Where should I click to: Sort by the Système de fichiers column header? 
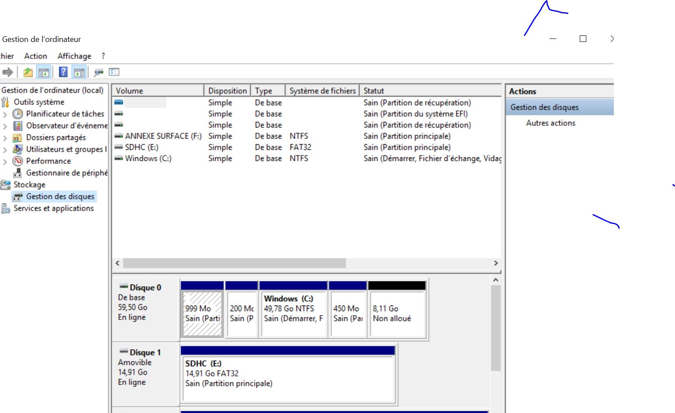coord(322,90)
